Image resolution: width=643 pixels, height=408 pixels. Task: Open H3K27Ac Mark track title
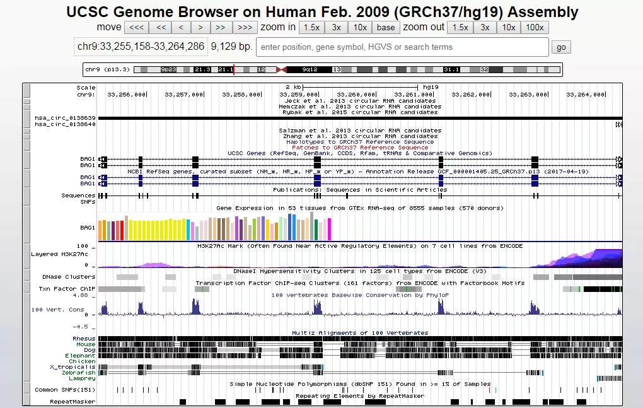coord(360,246)
